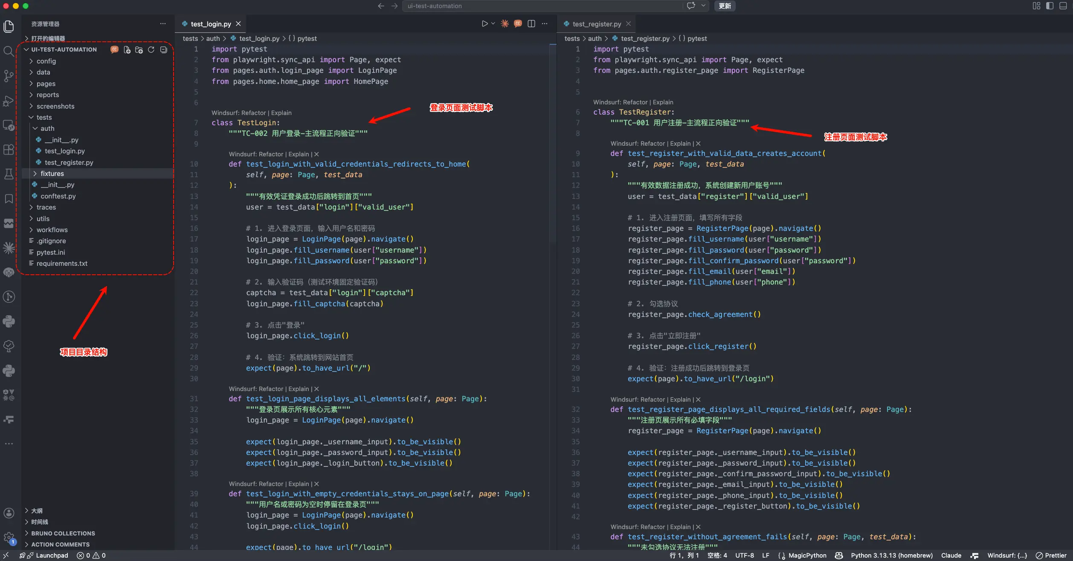Click Explain codelens above class TestRegister
This screenshot has width=1073, height=561.
(x=663, y=102)
